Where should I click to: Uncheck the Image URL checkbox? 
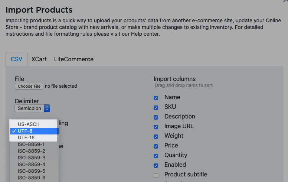point(156,127)
